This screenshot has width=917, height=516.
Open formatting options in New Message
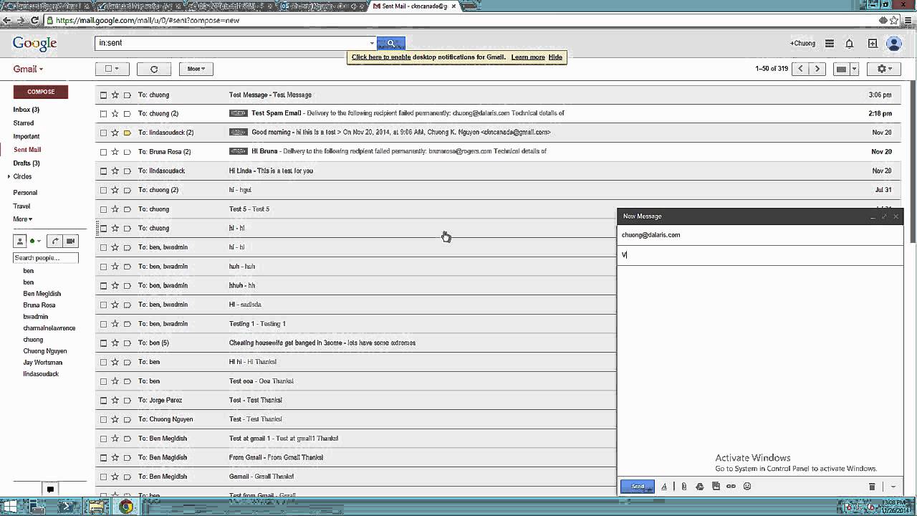pyautogui.click(x=664, y=486)
